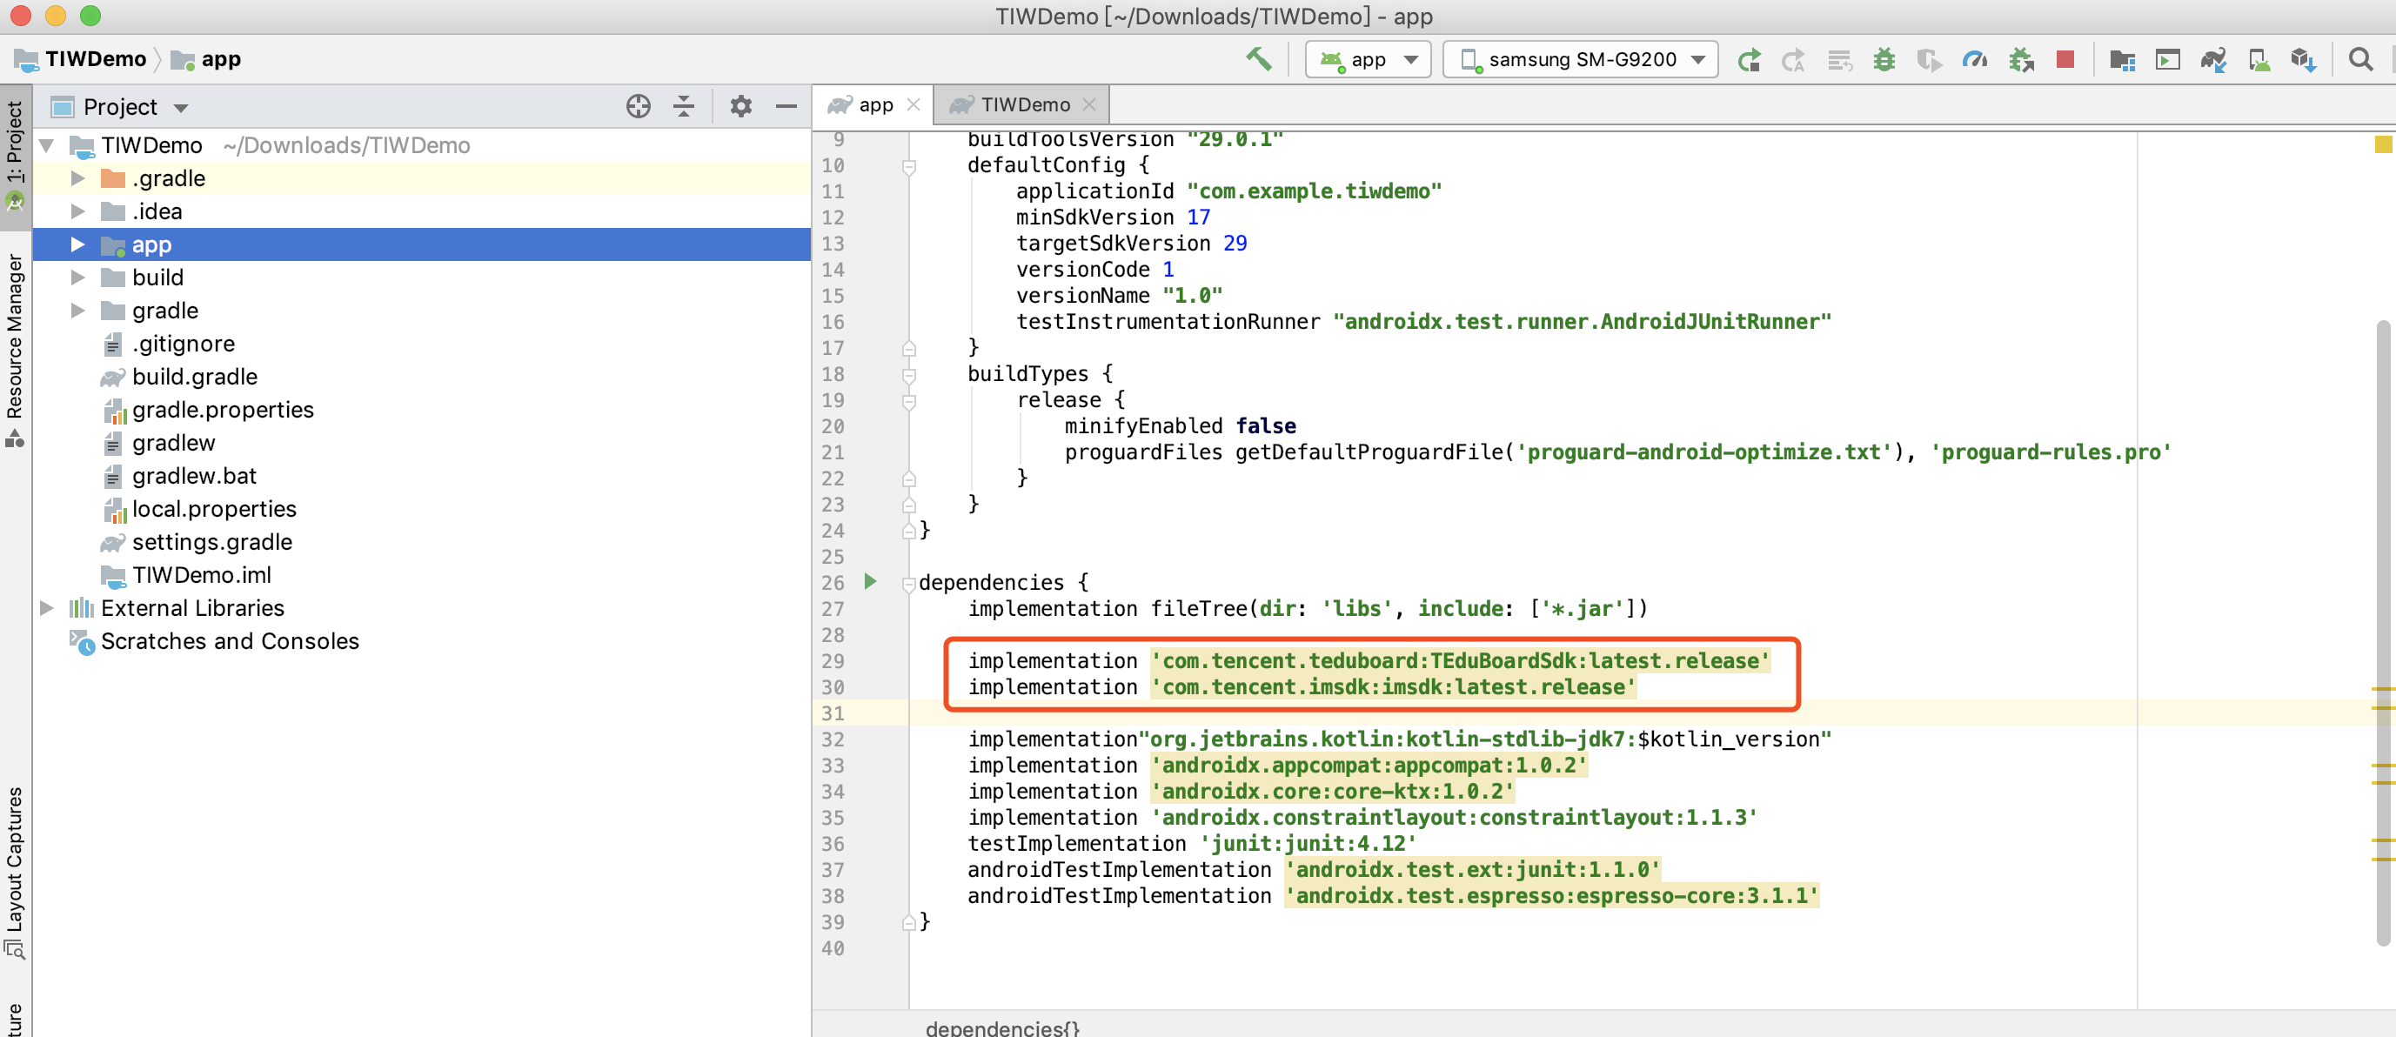Image resolution: width=2396 pixels, height=1037 pixels.
Task: Select TIWDemo.iml file
Action: coord(202,575)
